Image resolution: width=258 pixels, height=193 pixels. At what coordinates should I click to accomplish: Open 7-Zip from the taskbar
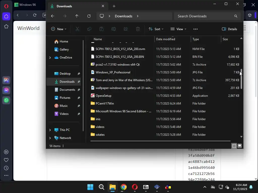[x=146, y=187]
